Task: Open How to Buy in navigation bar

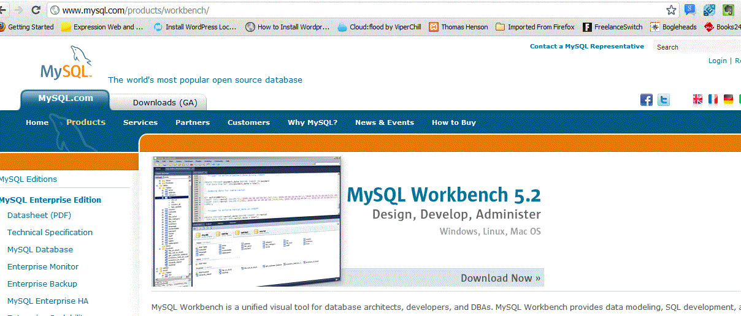Action: click(x=454, y=122)
